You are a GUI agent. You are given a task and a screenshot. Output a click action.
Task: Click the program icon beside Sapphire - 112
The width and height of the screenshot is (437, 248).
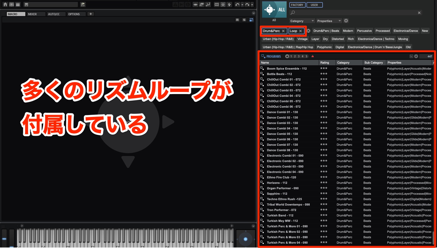(262, 193)
